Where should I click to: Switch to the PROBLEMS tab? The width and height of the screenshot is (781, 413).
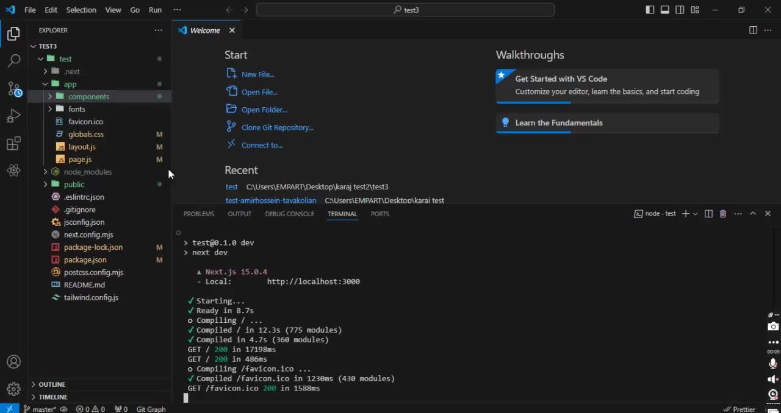tap(199, 214)
